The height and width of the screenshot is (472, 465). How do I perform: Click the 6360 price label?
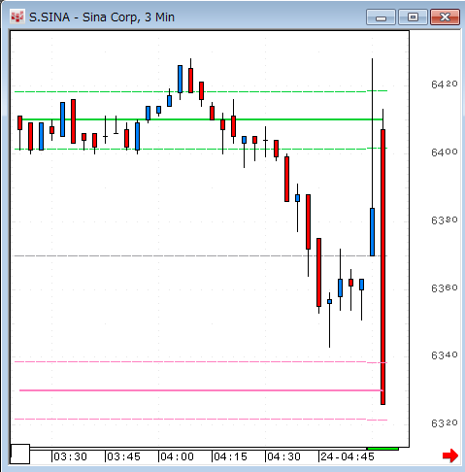[445, 287]
